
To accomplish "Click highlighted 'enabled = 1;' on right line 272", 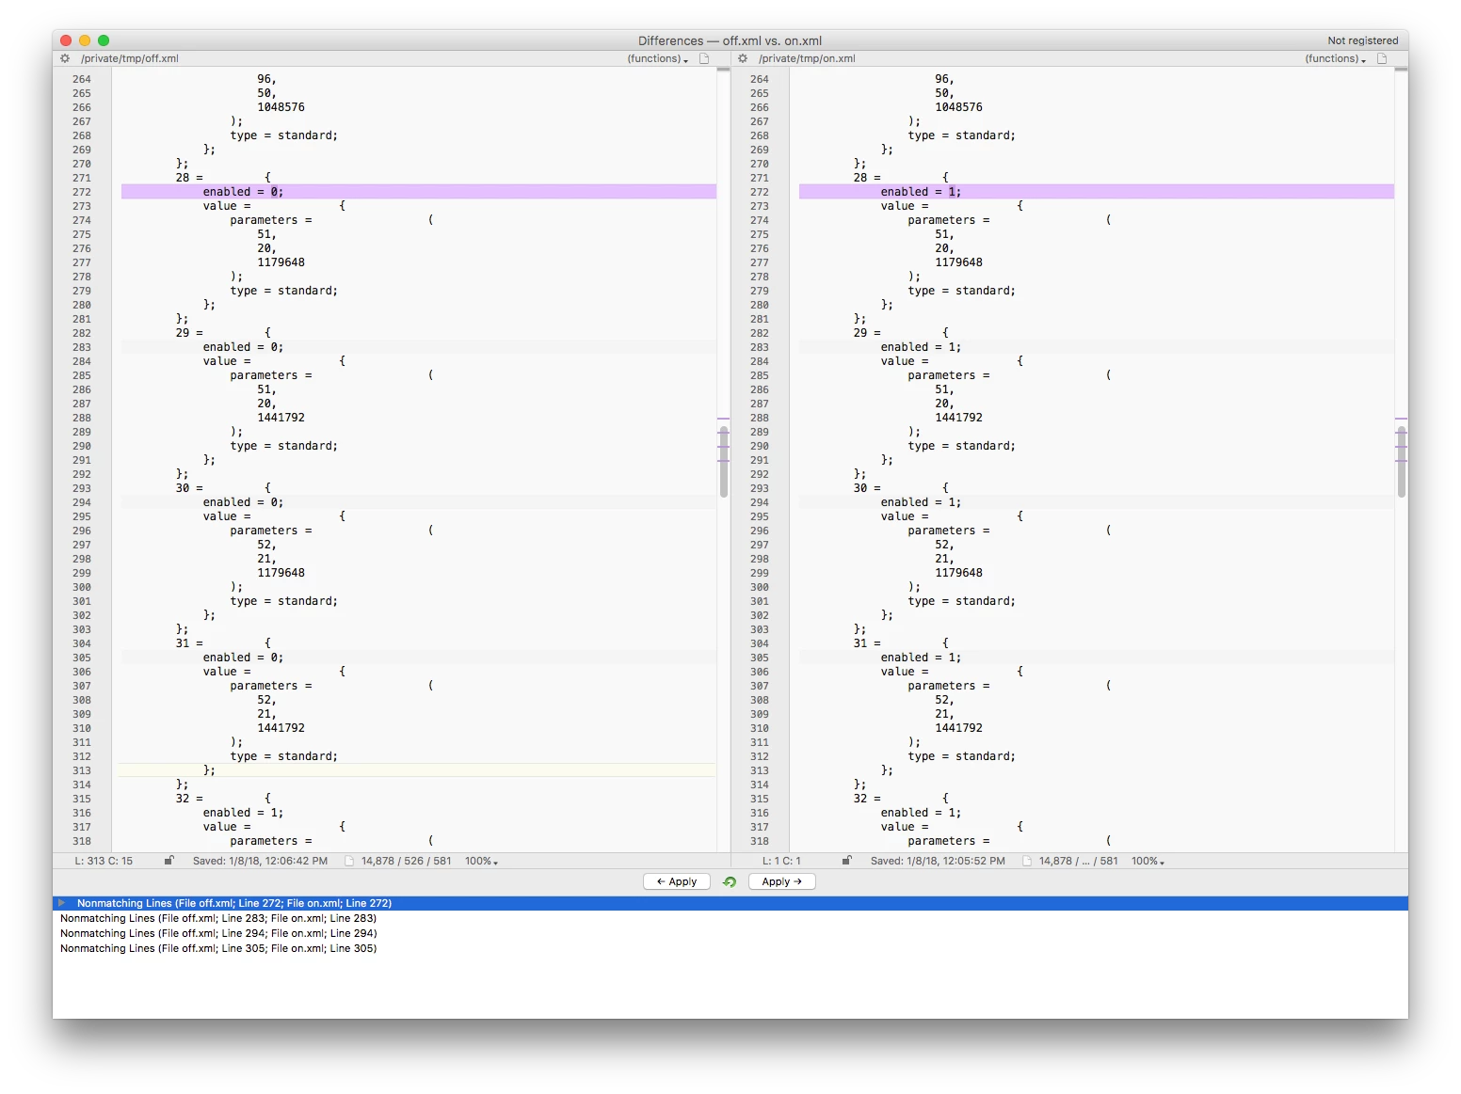I will coord(921,192).
